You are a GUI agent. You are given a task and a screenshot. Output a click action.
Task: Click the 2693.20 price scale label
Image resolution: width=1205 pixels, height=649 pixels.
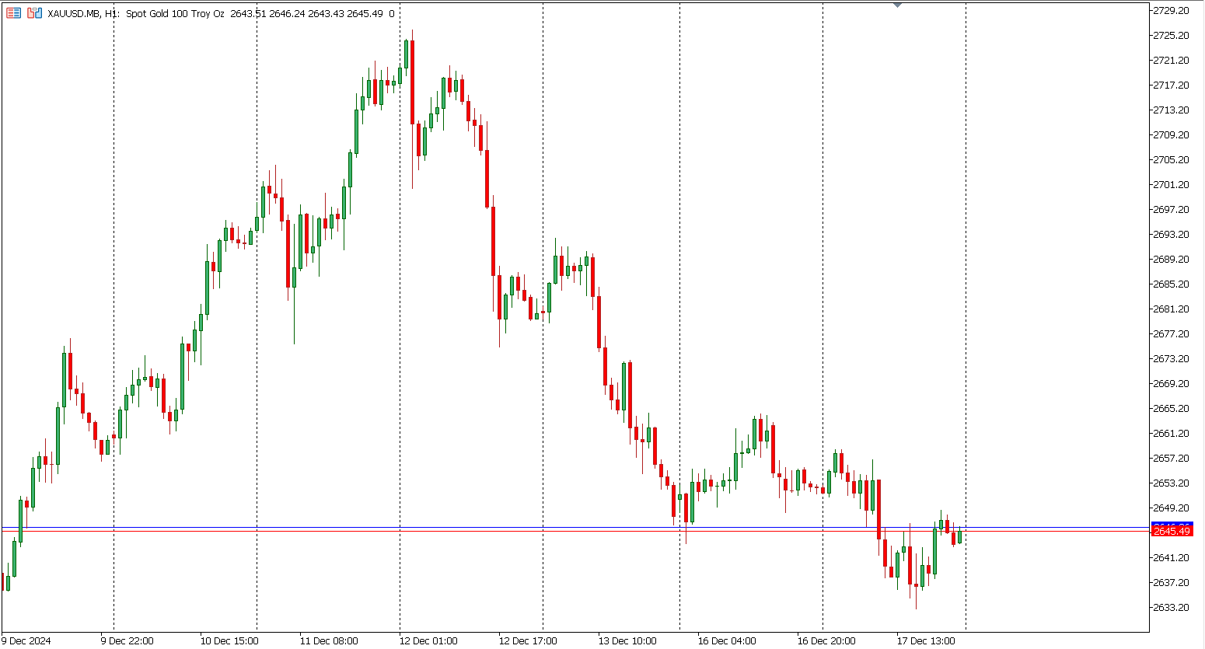[1172, 234]
